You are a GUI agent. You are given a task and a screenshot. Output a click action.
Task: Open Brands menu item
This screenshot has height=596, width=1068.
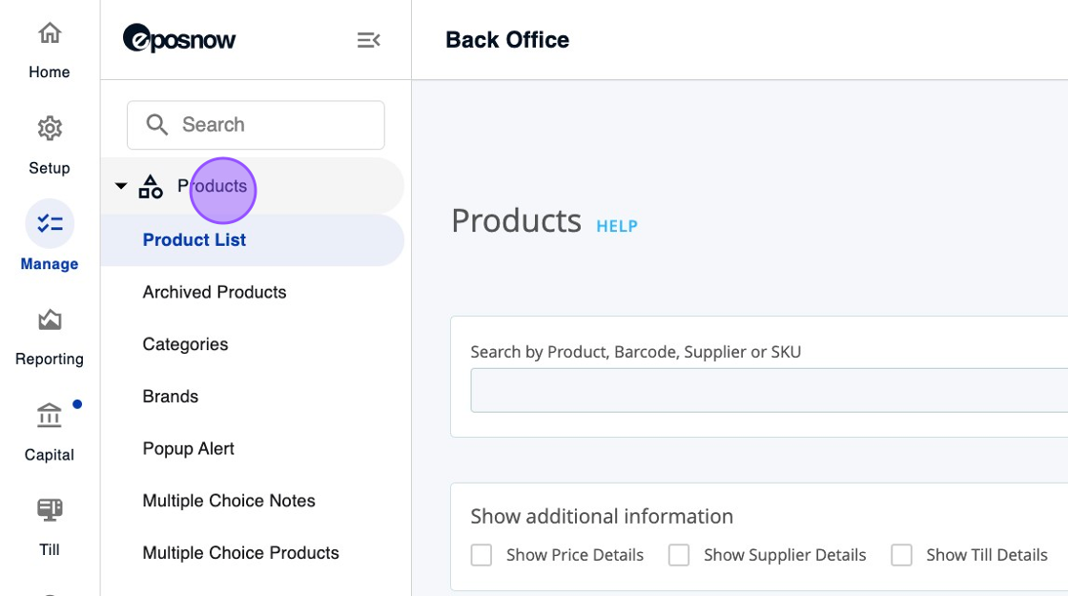(171, 397)
